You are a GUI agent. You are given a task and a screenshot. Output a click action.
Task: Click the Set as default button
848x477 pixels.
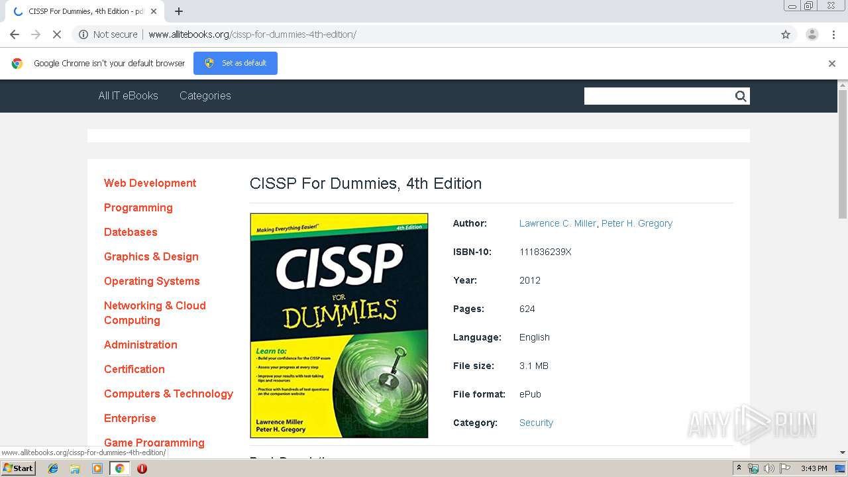coord(235,63)
